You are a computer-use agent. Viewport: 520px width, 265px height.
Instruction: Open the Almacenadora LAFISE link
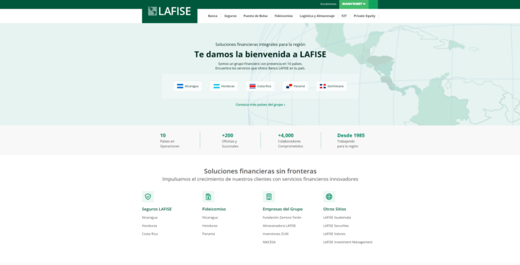(x=279, y=226)
